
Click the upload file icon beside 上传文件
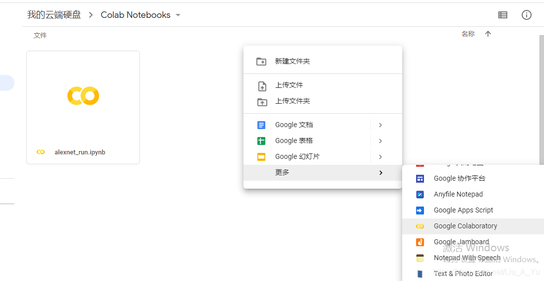click(262, 86)
